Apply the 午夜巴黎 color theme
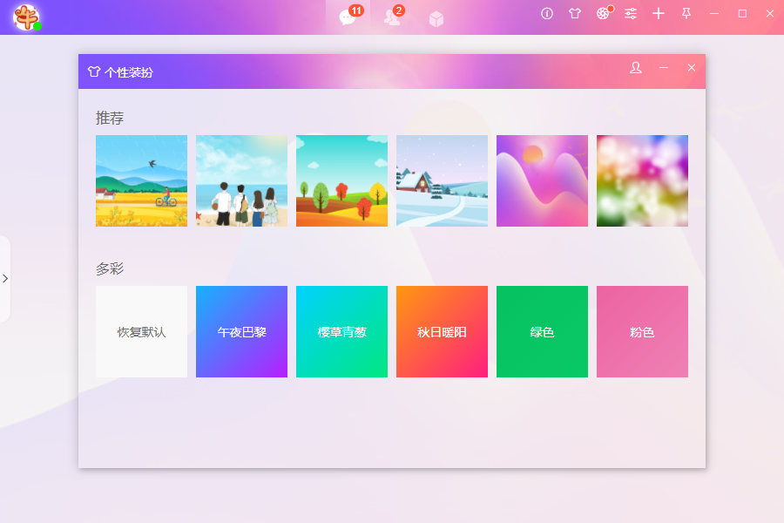 [x=241, y=332]
